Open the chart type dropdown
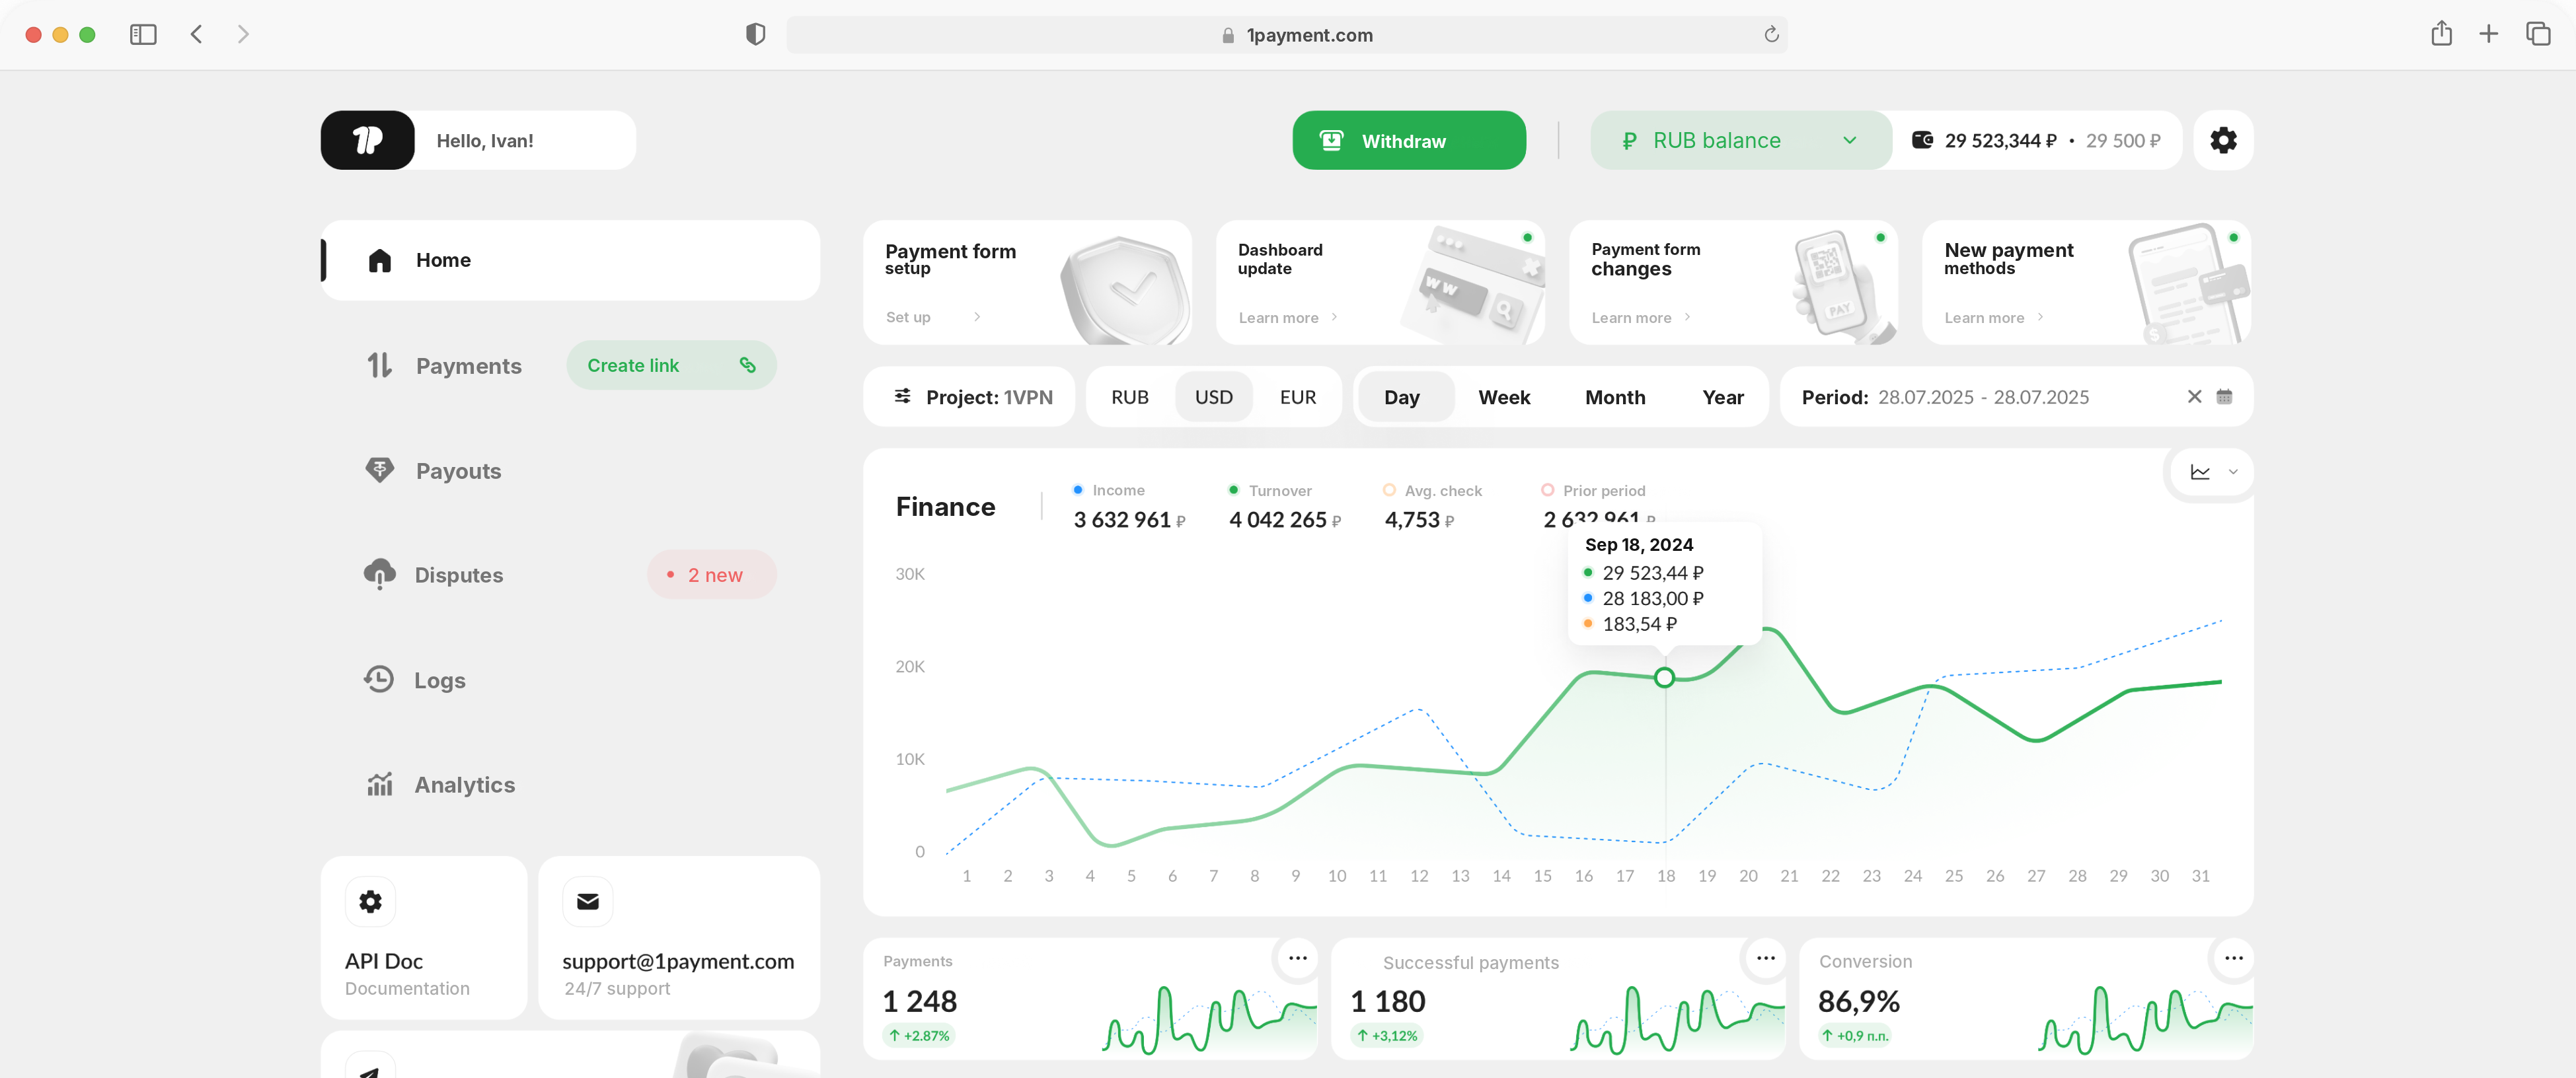Viewport: 2576px width, 1078px height. pyautogui.click(x=2213, y=472)
